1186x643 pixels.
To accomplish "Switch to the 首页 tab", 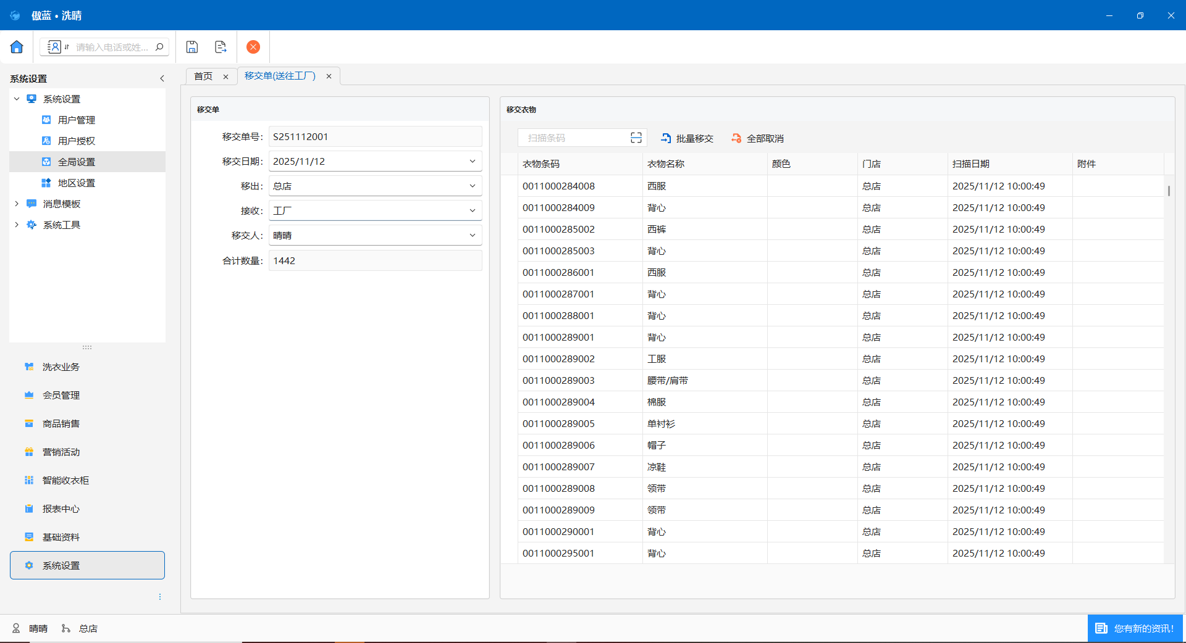I will click(203, 77).
